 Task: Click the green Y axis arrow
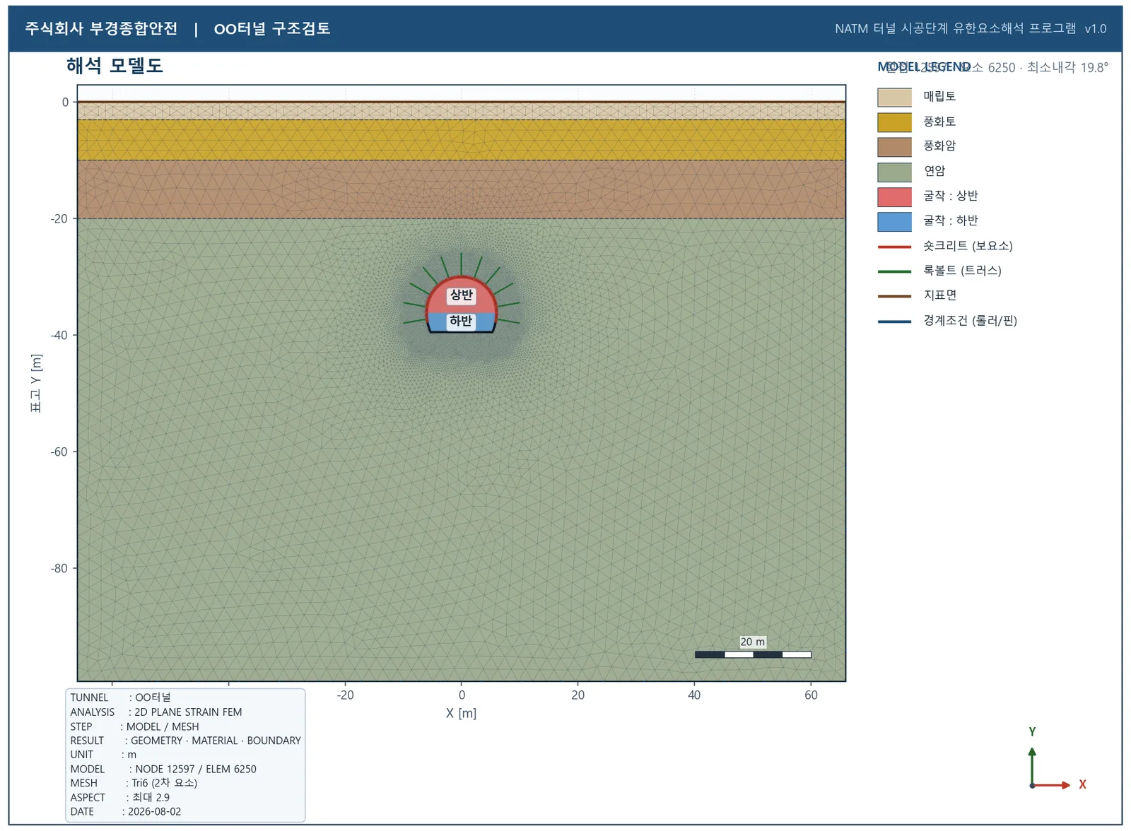click(1032, 766)
